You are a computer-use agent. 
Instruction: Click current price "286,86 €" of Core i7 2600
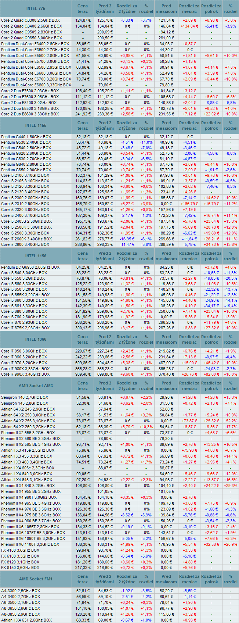pyautogui.click(x=83, y=244)
